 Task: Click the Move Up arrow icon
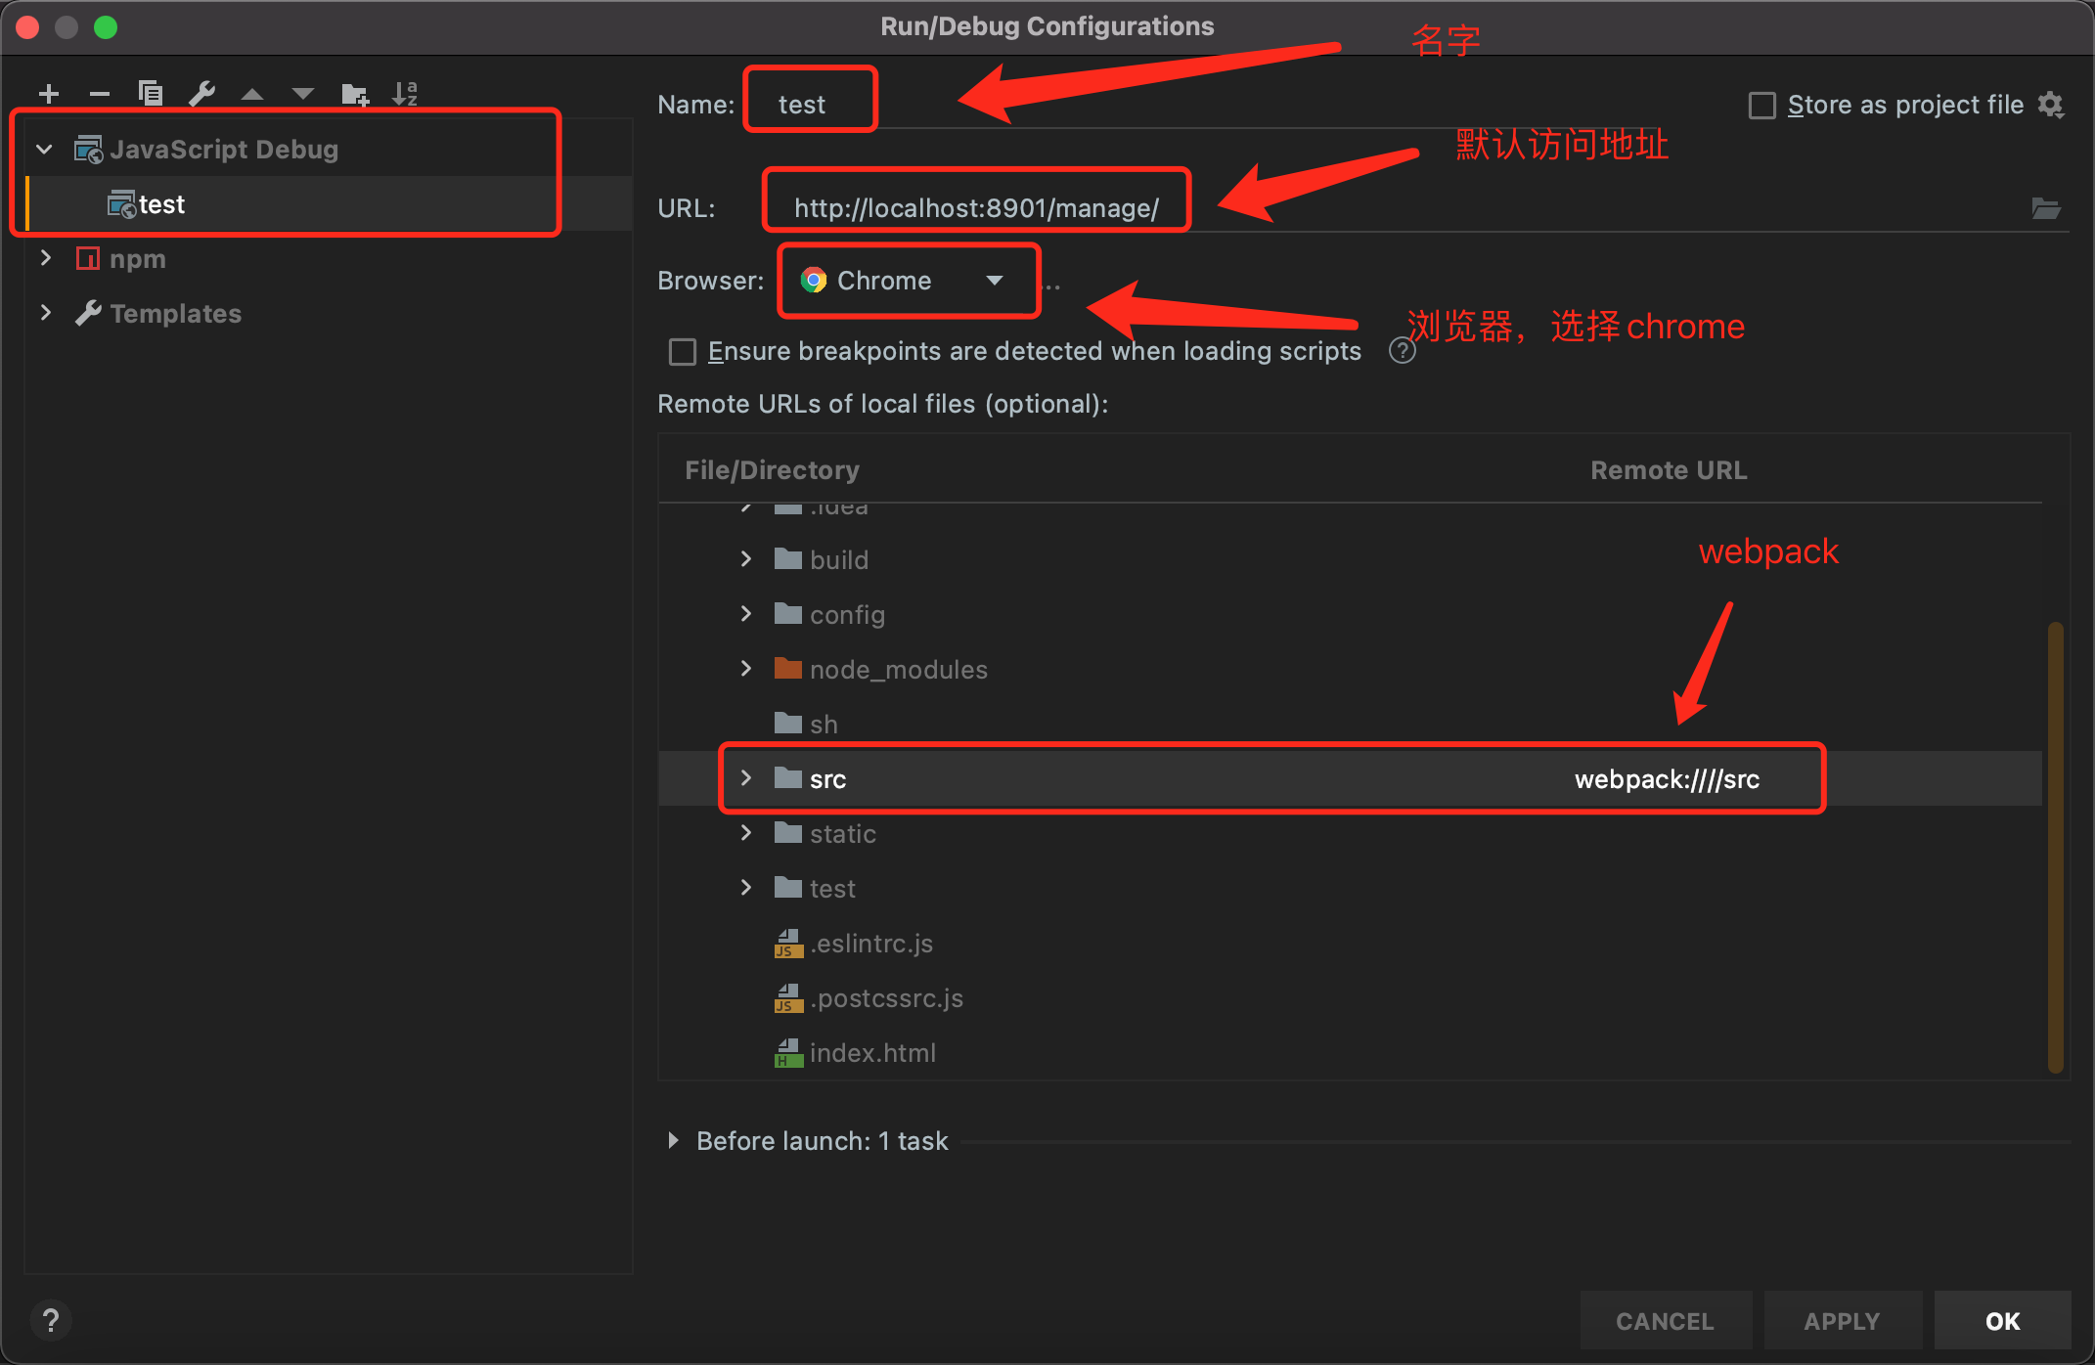click(252, 95)
